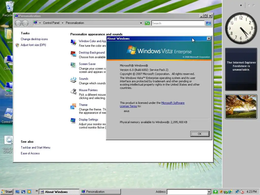260x195 pixels.
Task: Expand the arrow after Control Panel breadcrumb
Action: [62, 23]
